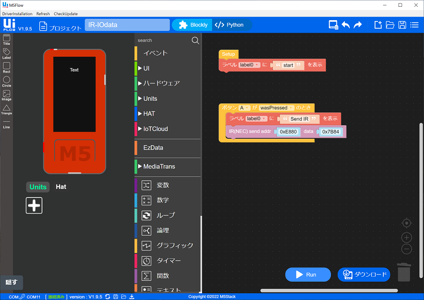Screen dimensions: 424x300
Task: Click the status bar refresh icon
Action: coord(108,297)
